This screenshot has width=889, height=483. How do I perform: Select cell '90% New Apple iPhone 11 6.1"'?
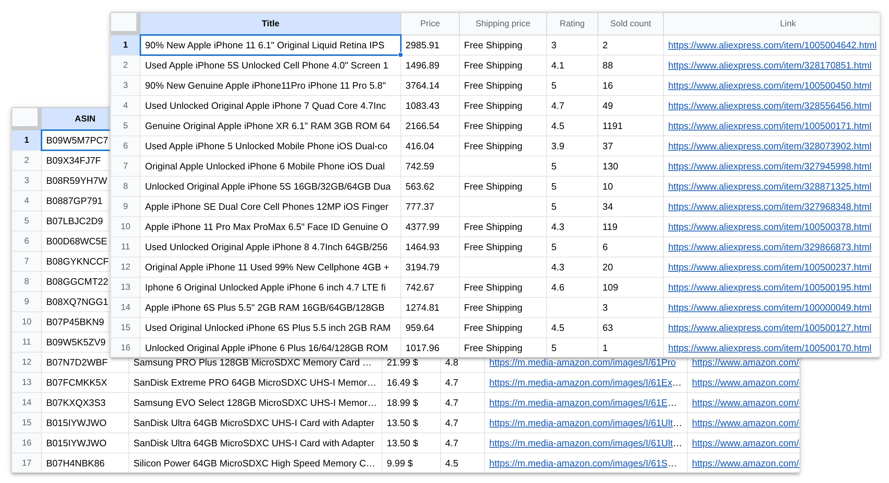tap(270, 45)
